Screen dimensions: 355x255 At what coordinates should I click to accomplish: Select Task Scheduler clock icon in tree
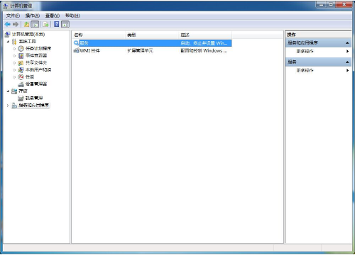click(21, 48)
